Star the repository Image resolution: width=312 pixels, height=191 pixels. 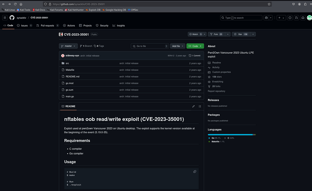pos(241,34)
